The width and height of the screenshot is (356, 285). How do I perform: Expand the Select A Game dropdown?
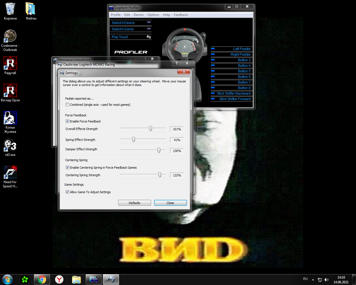click(149, 29)
